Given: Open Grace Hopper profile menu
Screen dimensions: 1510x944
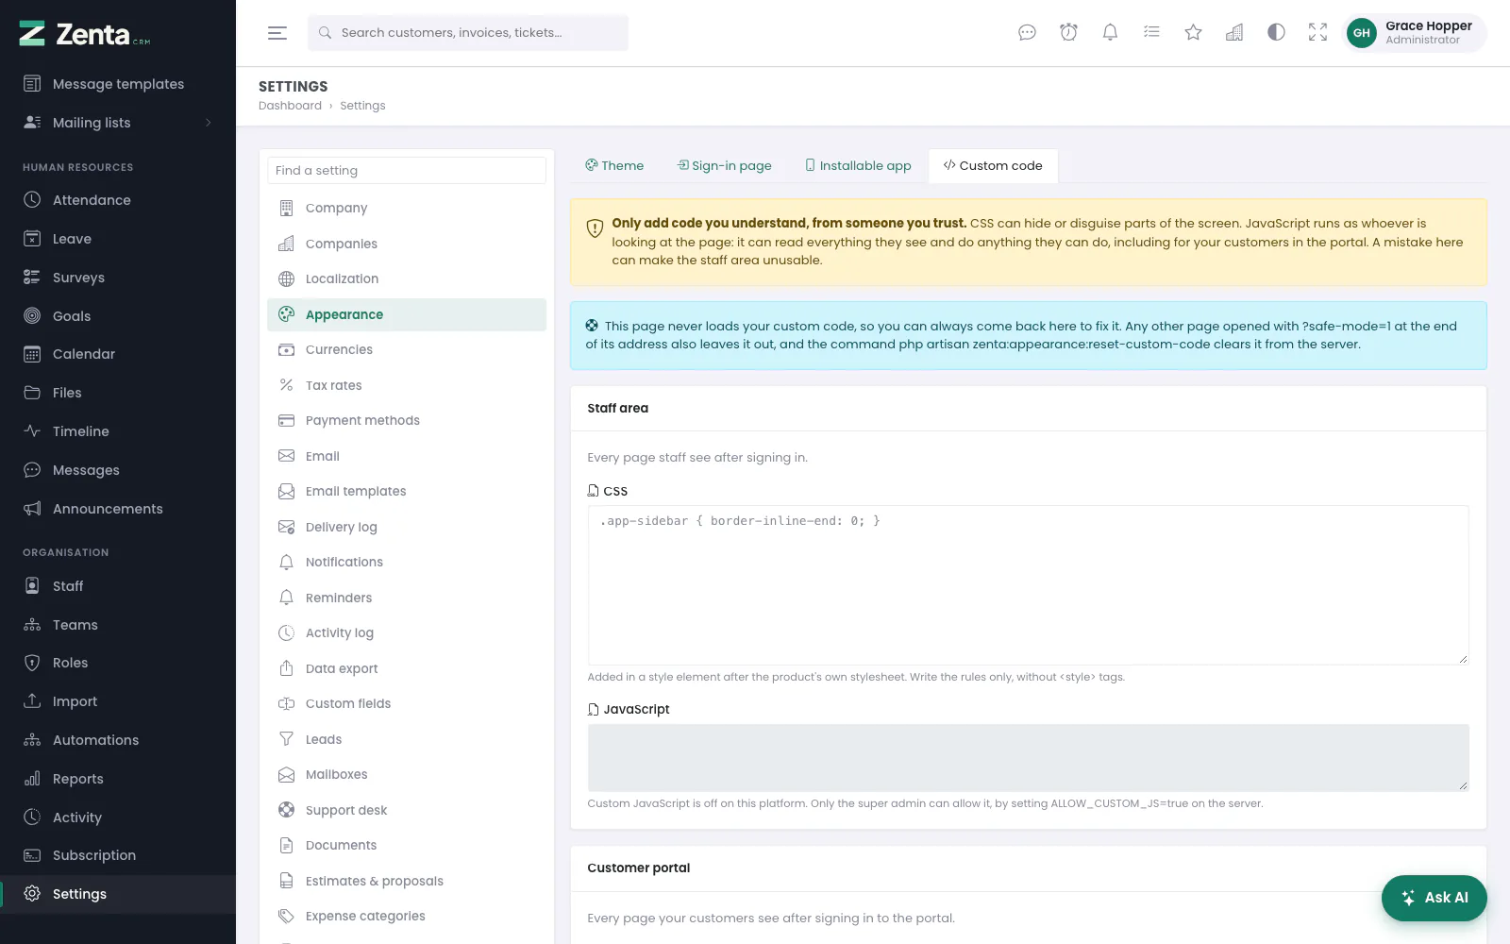Looking at the screenshot, I should [1414, 33].
